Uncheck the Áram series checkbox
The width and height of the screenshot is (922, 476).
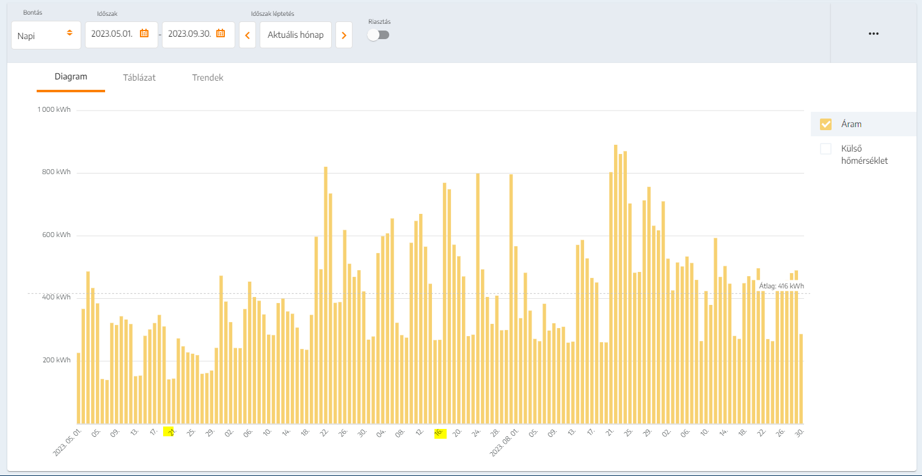(x=825, y=124)
